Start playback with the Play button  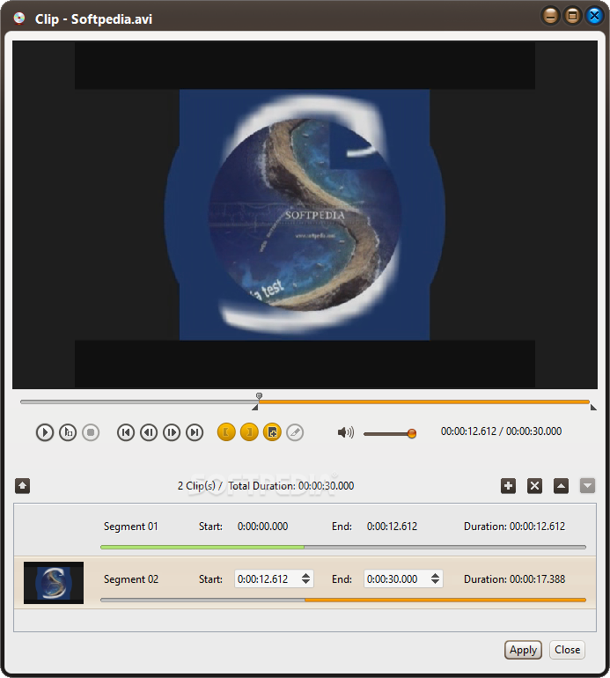[x=45, y=432]
